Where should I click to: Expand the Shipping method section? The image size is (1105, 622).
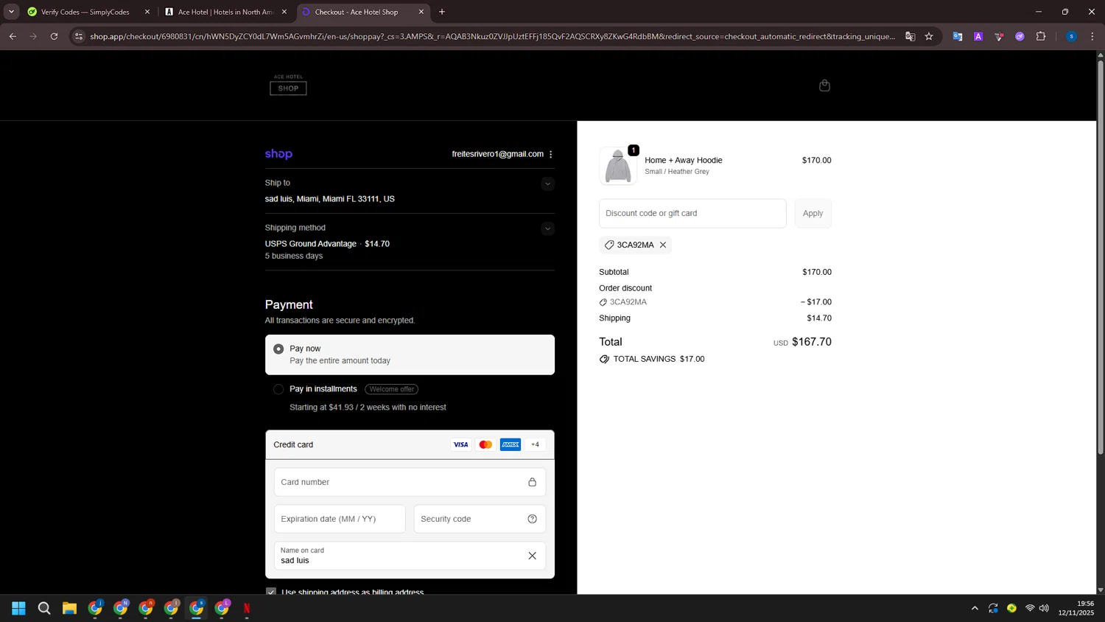click(547, 228)
